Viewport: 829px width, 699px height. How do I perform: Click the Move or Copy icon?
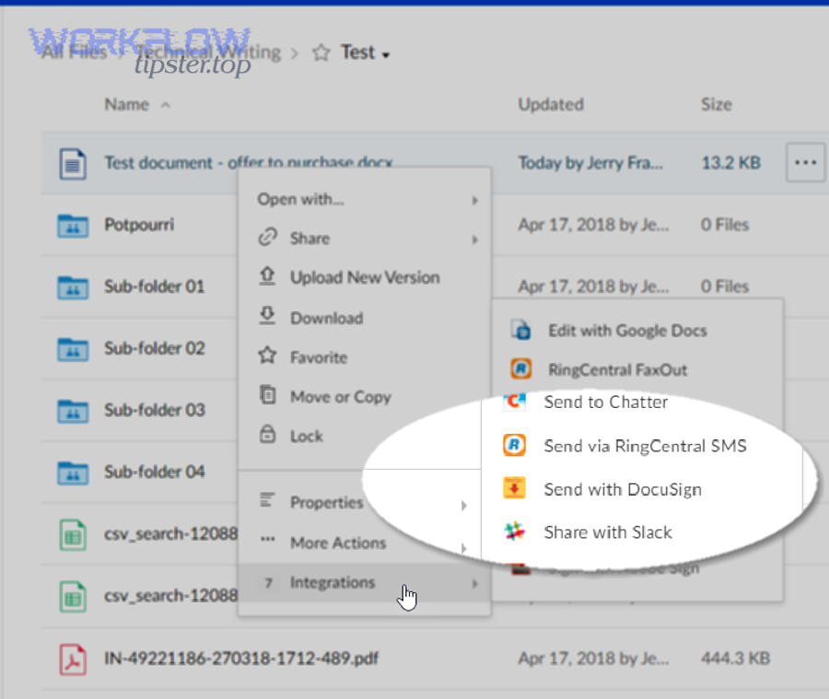coord(267,395)
